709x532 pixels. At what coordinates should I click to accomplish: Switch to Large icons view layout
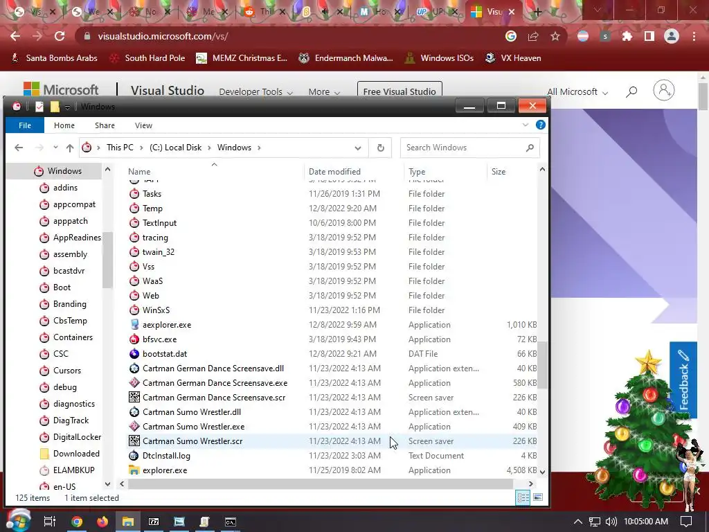point(537,497)
